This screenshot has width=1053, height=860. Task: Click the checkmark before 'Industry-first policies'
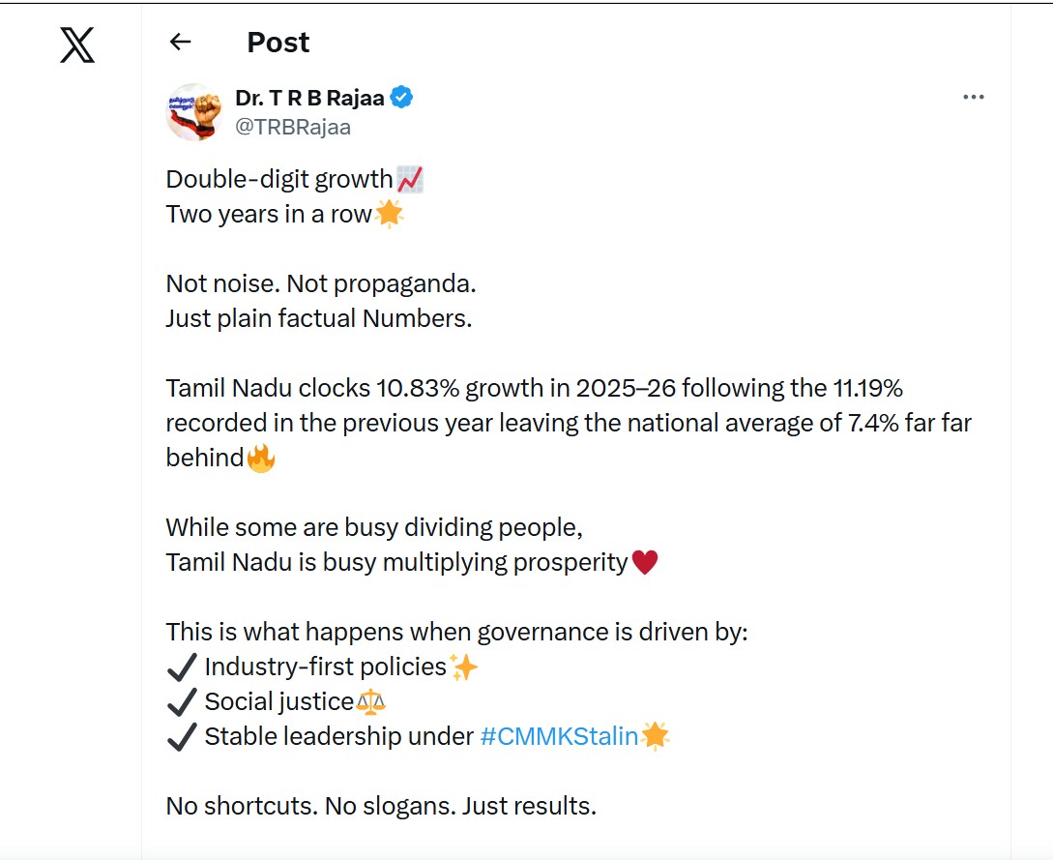click(182, 666)
